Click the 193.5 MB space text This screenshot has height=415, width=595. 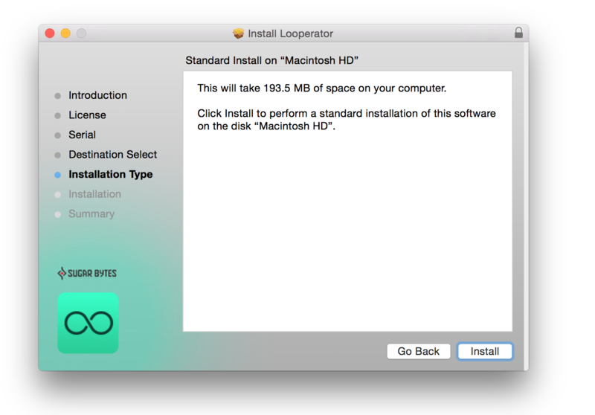pos(322,88)
